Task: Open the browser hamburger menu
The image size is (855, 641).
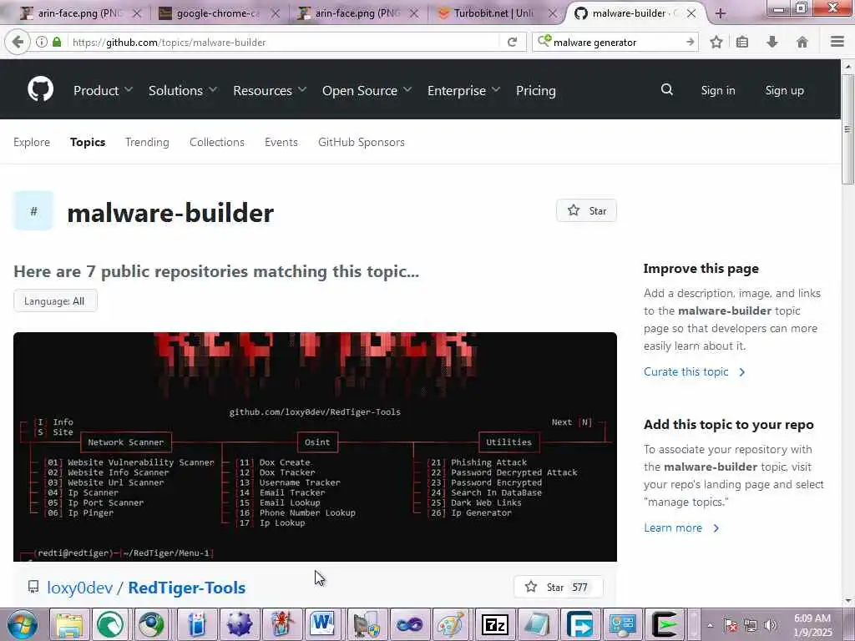Action: 837,42
